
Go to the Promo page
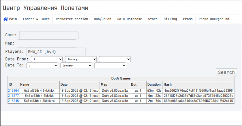[x=188, y=19]
